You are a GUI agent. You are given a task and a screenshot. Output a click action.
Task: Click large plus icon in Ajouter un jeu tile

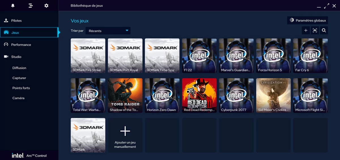click(125, 131)
